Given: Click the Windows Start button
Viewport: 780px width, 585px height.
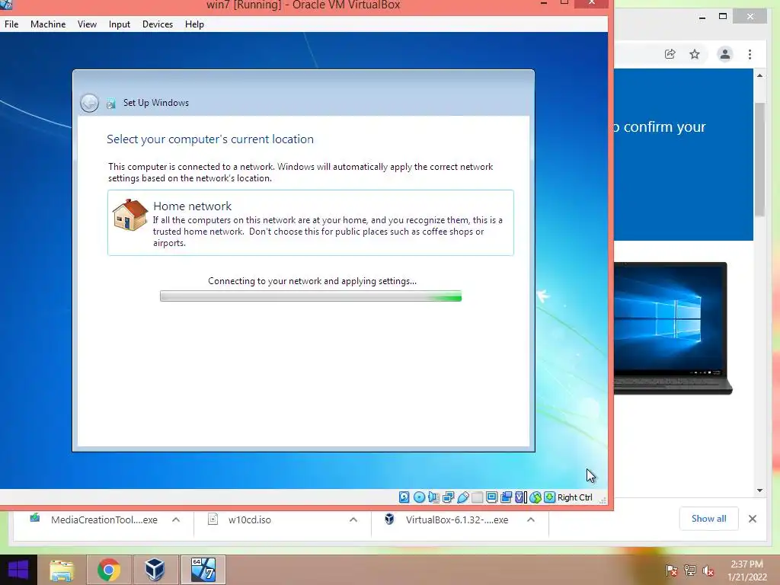Looking at the screenshot, I should click(x=18, y=570).
